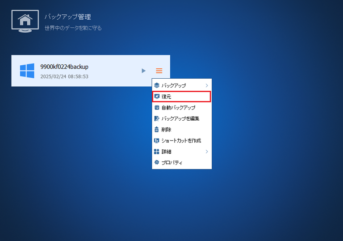Click the trash icon beside 削除
Viewport: 343px width, 241px height.
coord(157,130)
